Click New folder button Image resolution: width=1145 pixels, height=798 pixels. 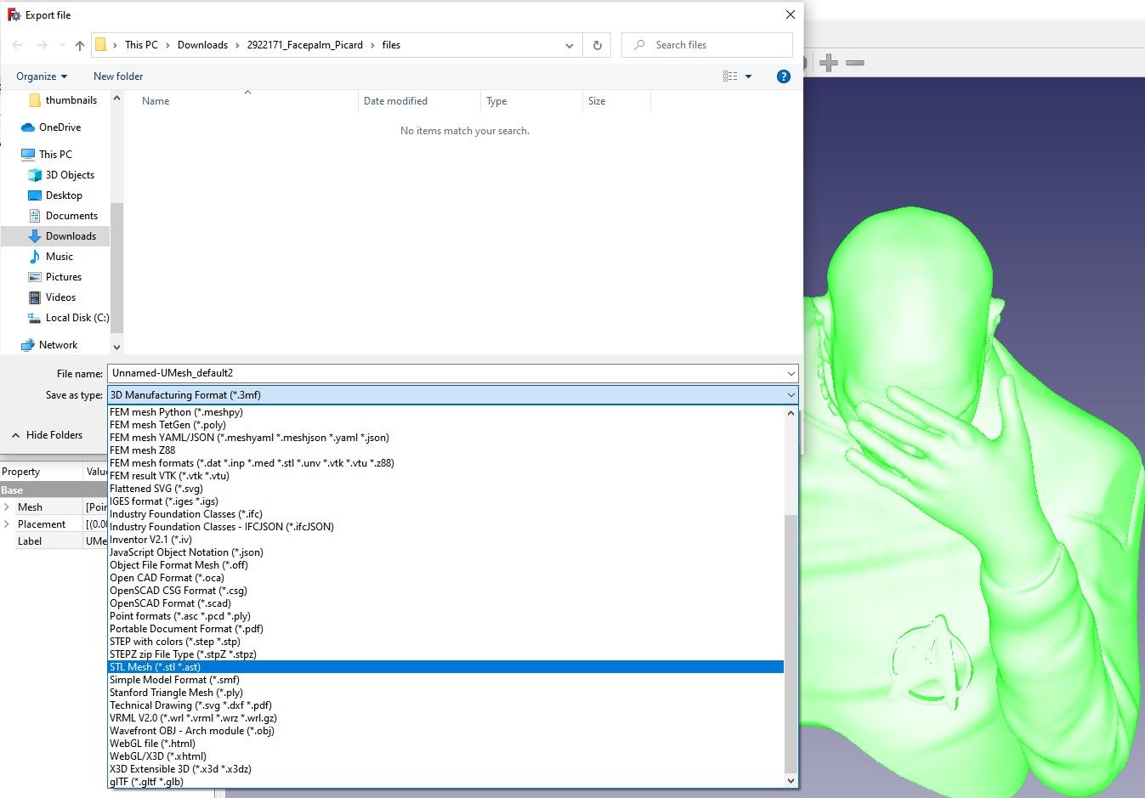tap(118, 76)
